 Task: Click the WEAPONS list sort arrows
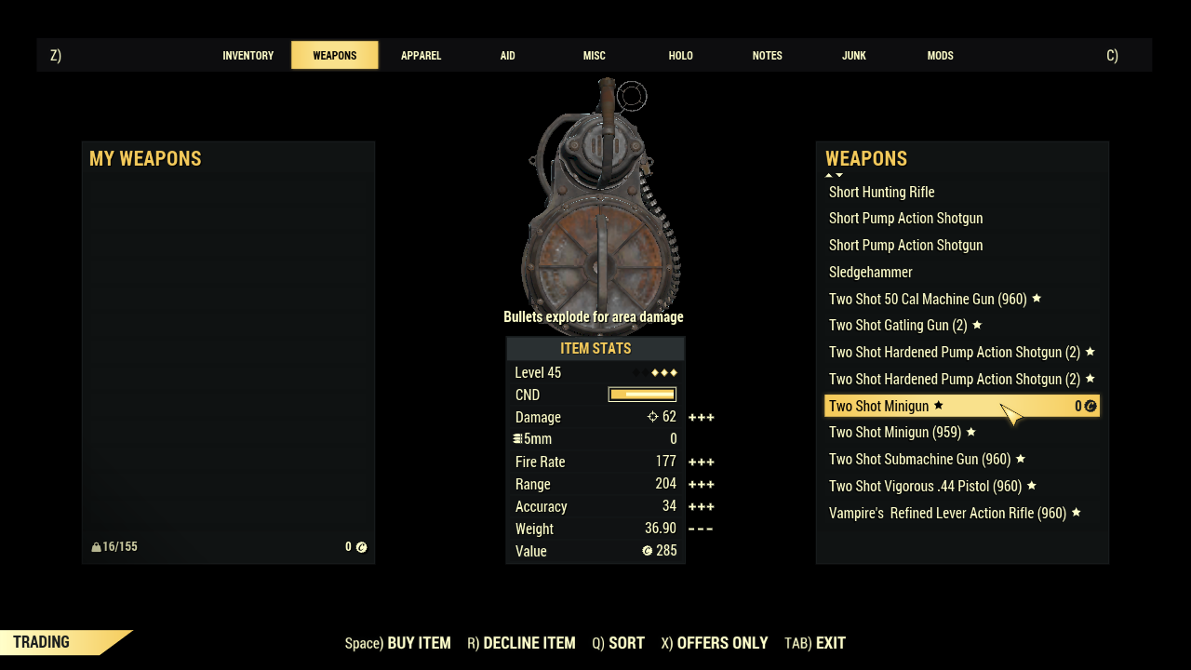(x=834, y=175)
